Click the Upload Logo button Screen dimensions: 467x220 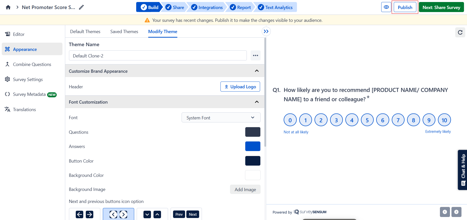tap(240, 87)
